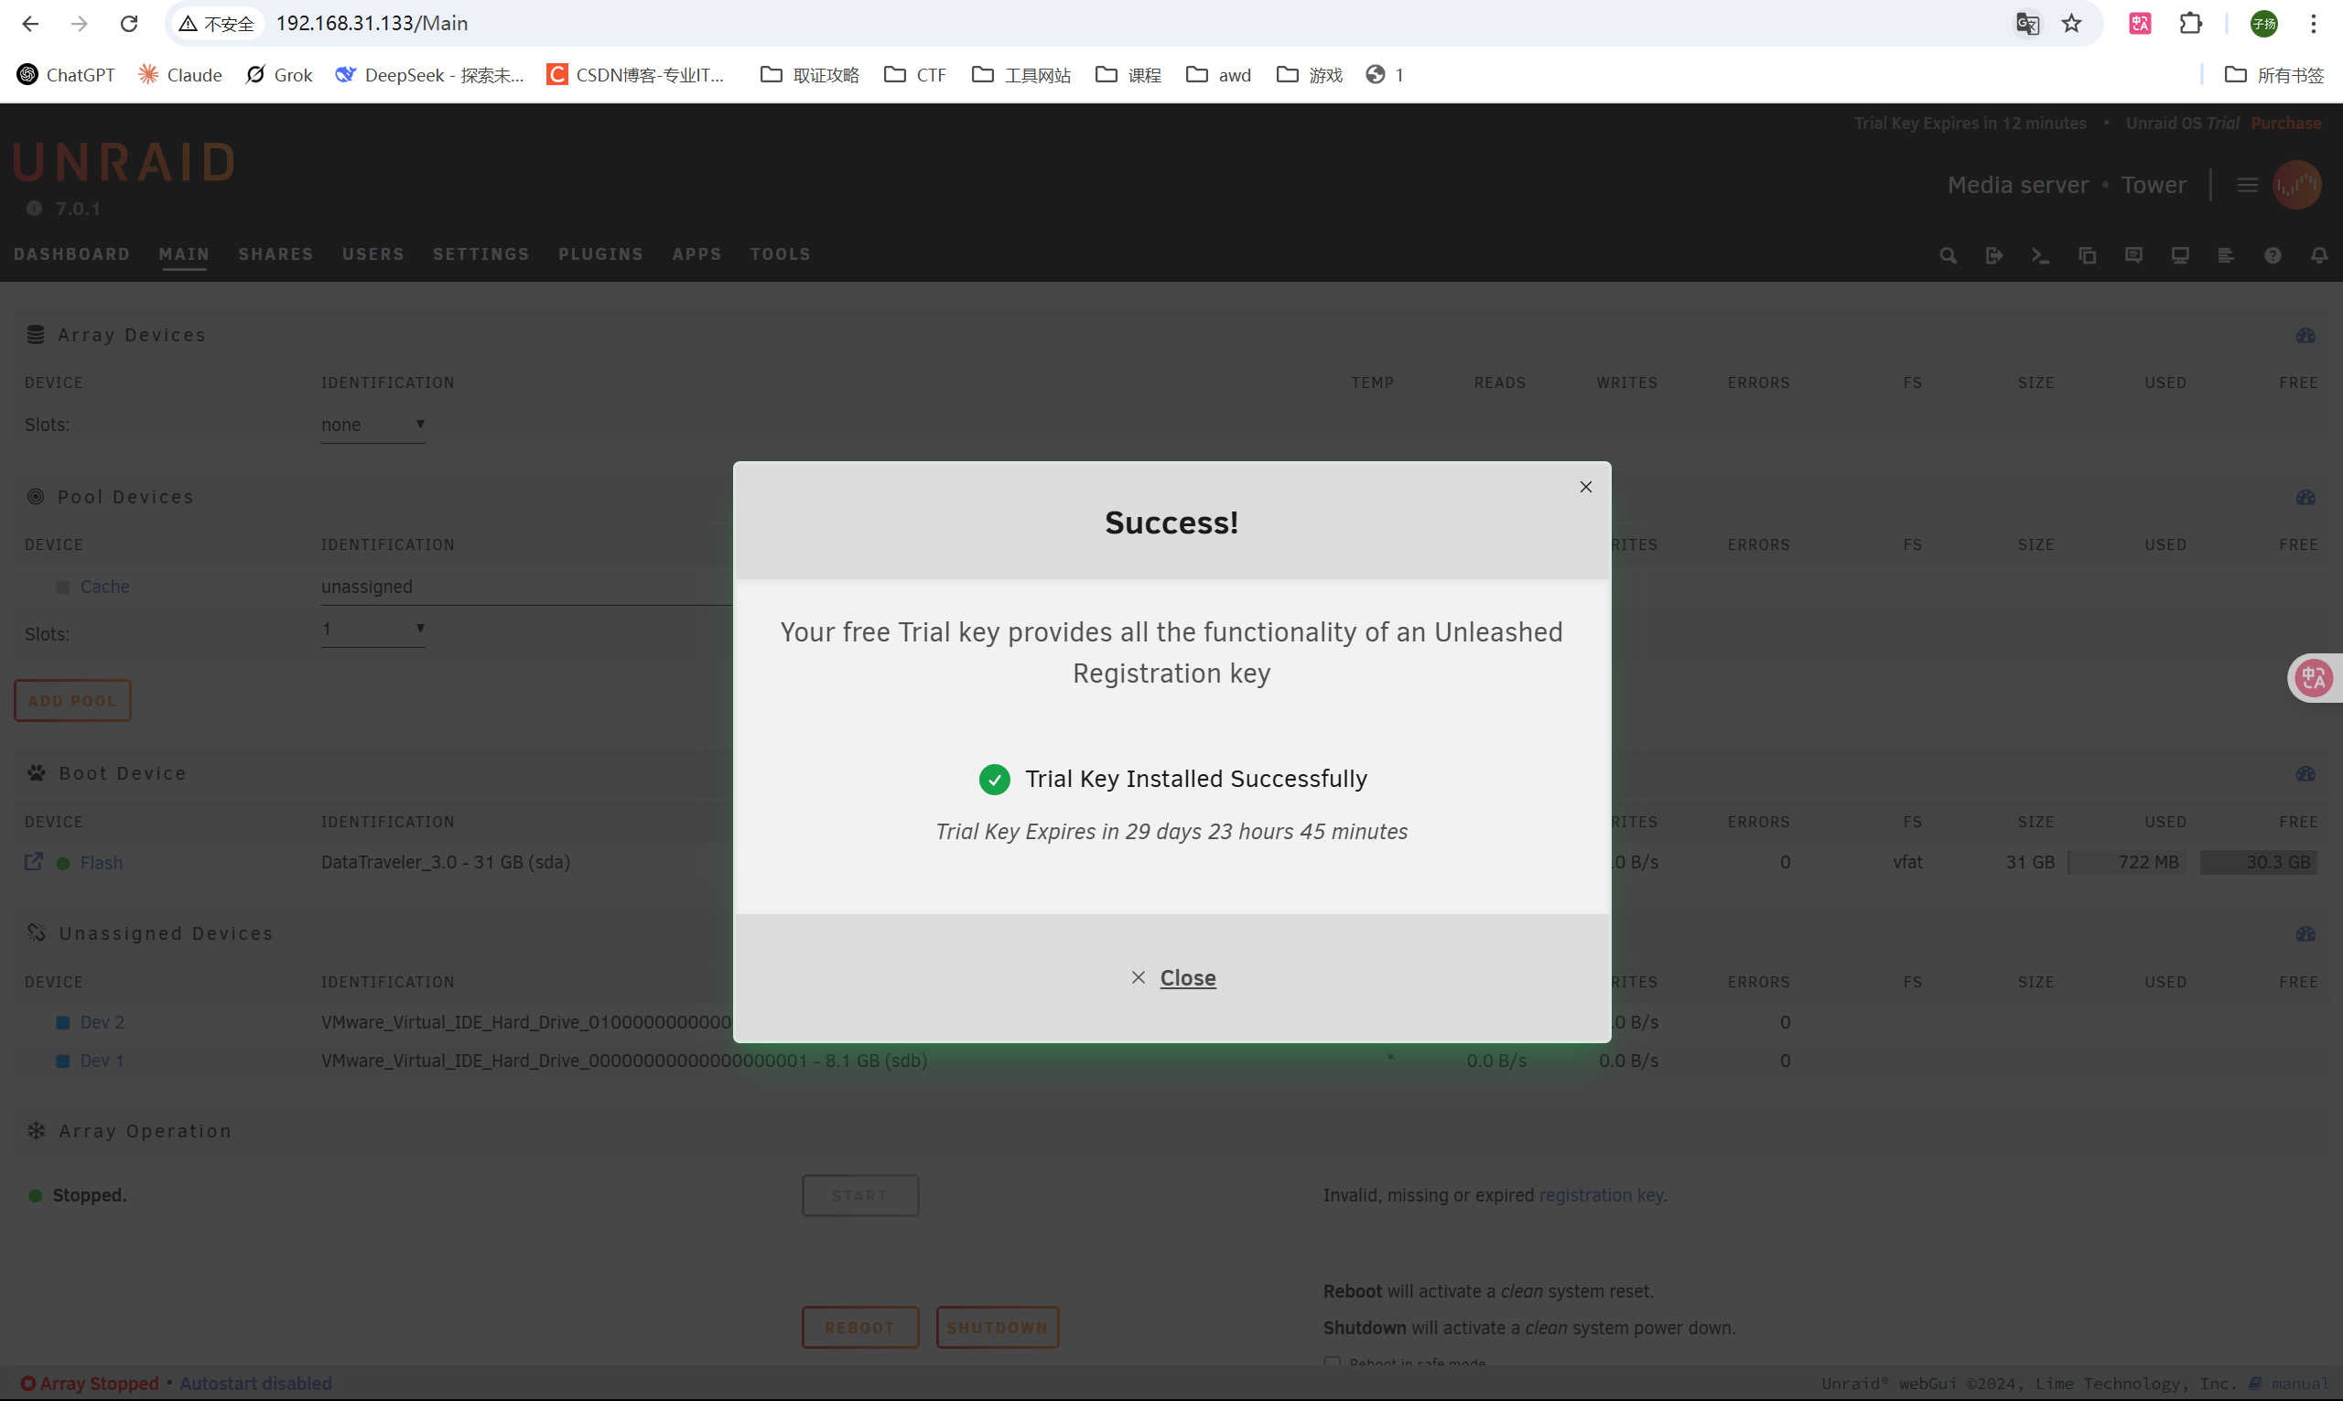This screenshot has width=2343, height=1401.
Task: Open the Dev 2 device link
Action: click(x=102, y=1022)
